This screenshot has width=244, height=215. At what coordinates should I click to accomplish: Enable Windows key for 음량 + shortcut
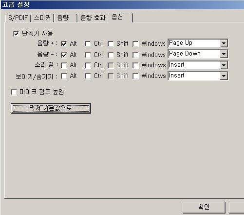pos(135,44)
